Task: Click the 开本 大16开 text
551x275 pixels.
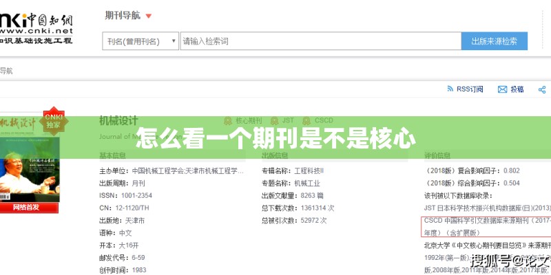Action: pos(118,245)
